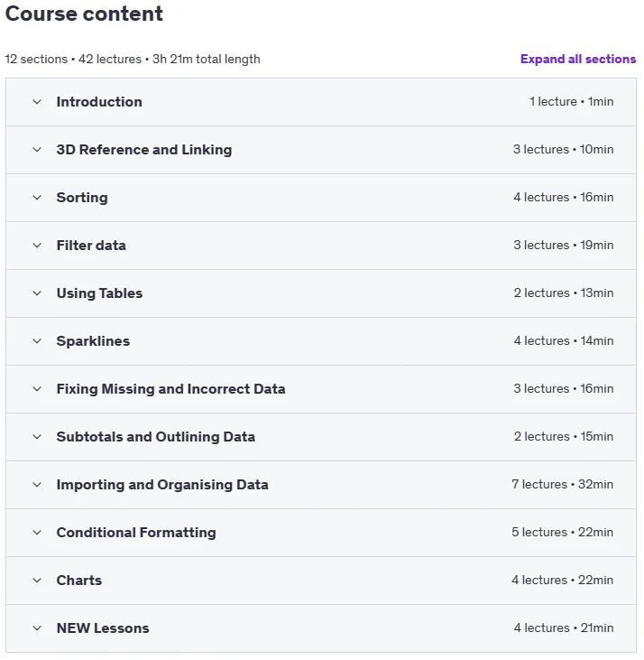This screenshot has width=644, height=660.
Task: Click the chevron beside Sorting
Action: coord(37,198)
